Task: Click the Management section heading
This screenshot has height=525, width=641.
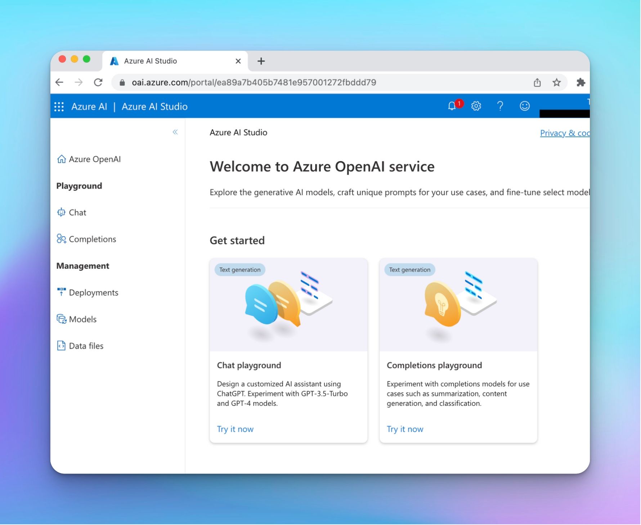Action: pyautogui.click(x=83, y=266)
